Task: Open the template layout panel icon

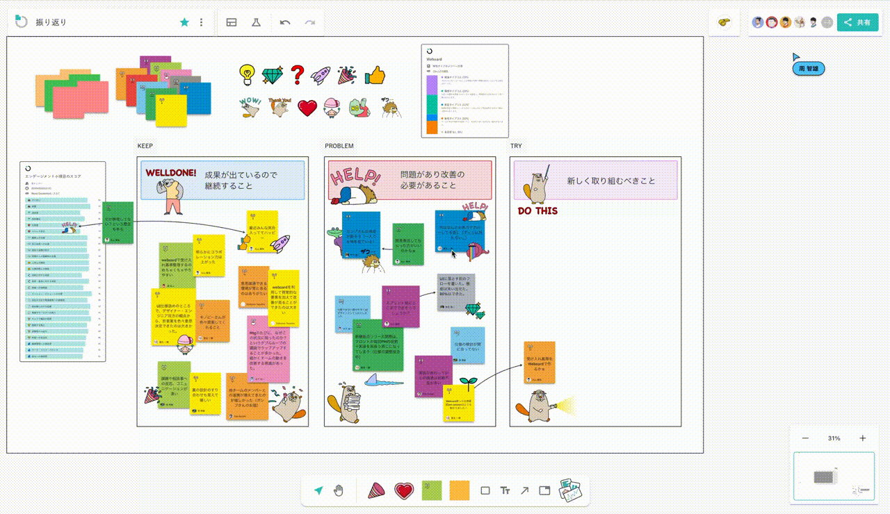Action: click(x=232, y=22)
